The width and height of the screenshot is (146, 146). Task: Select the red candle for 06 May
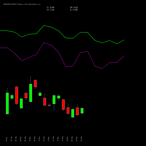[x=26, y=95]
